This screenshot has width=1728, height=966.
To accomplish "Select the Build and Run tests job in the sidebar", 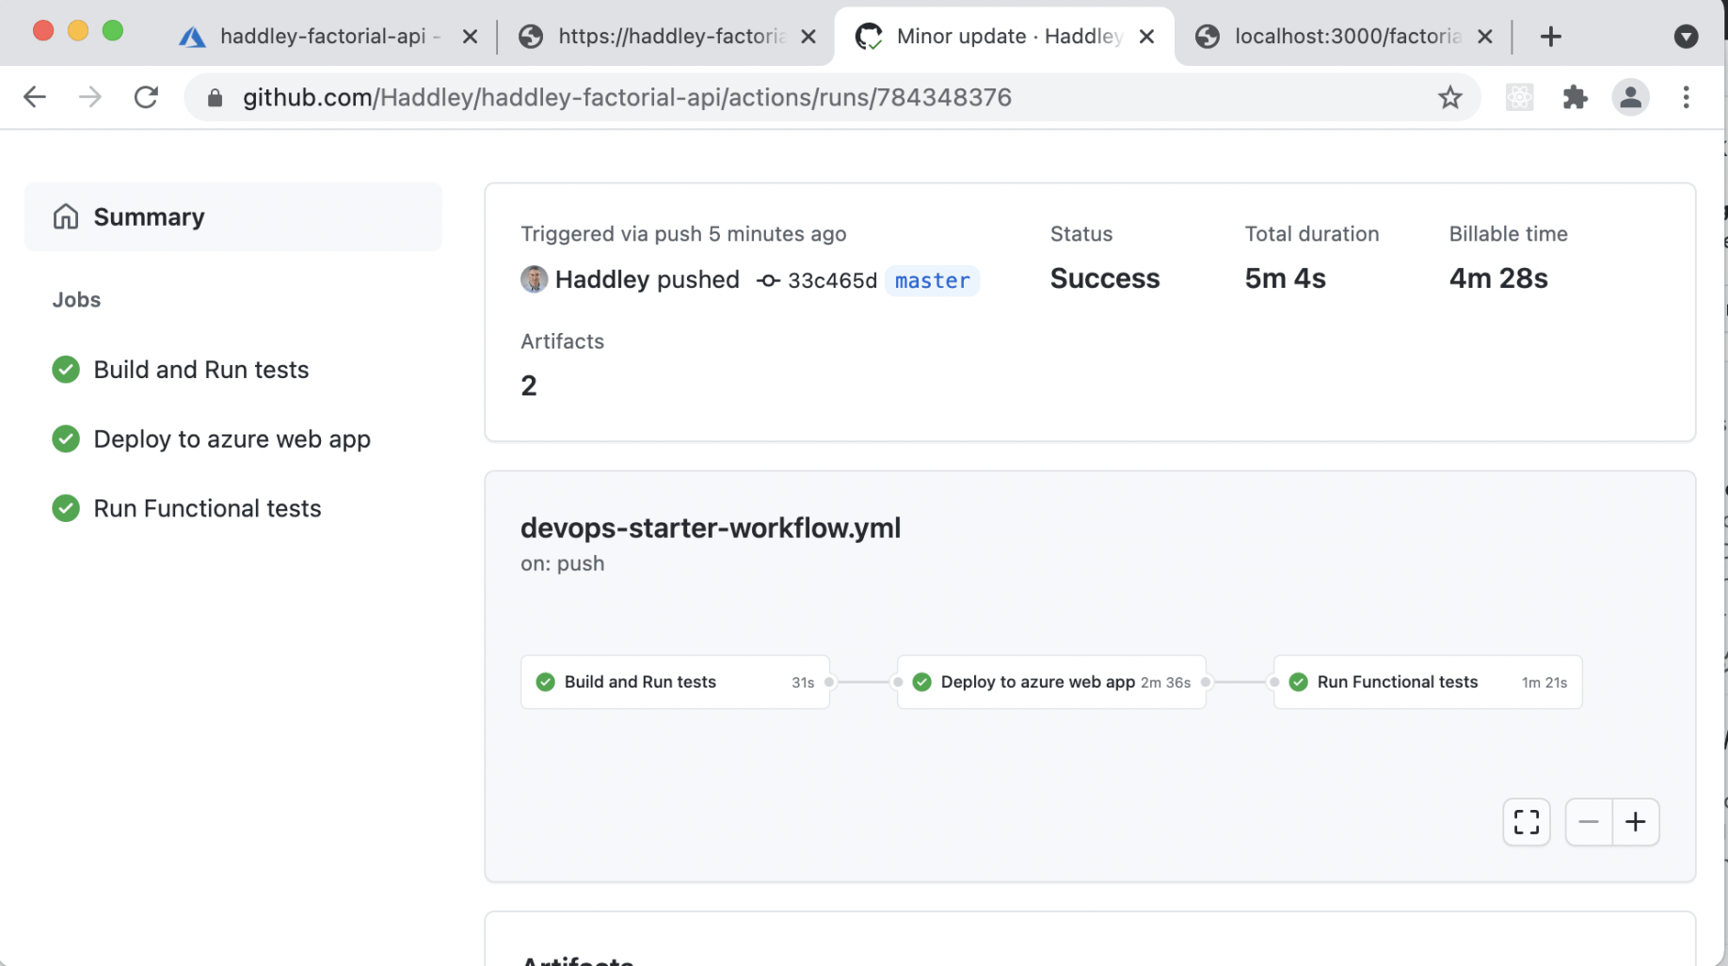I will click(x=200, y=370).
